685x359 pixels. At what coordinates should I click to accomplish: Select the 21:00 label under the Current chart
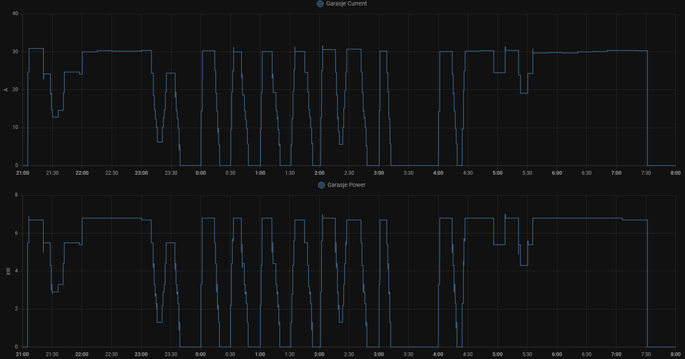point(23,173)
